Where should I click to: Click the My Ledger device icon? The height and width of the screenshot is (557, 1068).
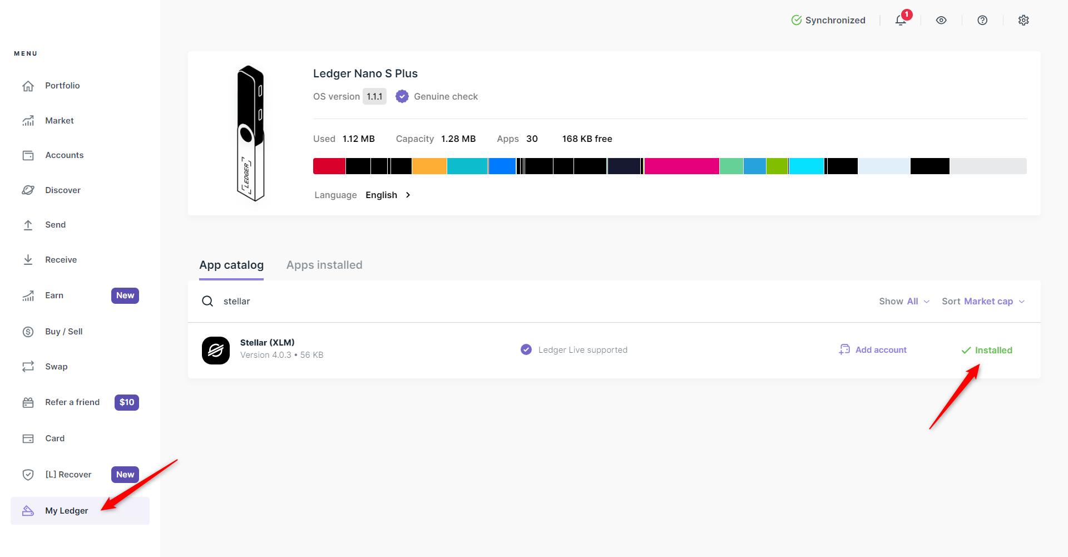28,511
